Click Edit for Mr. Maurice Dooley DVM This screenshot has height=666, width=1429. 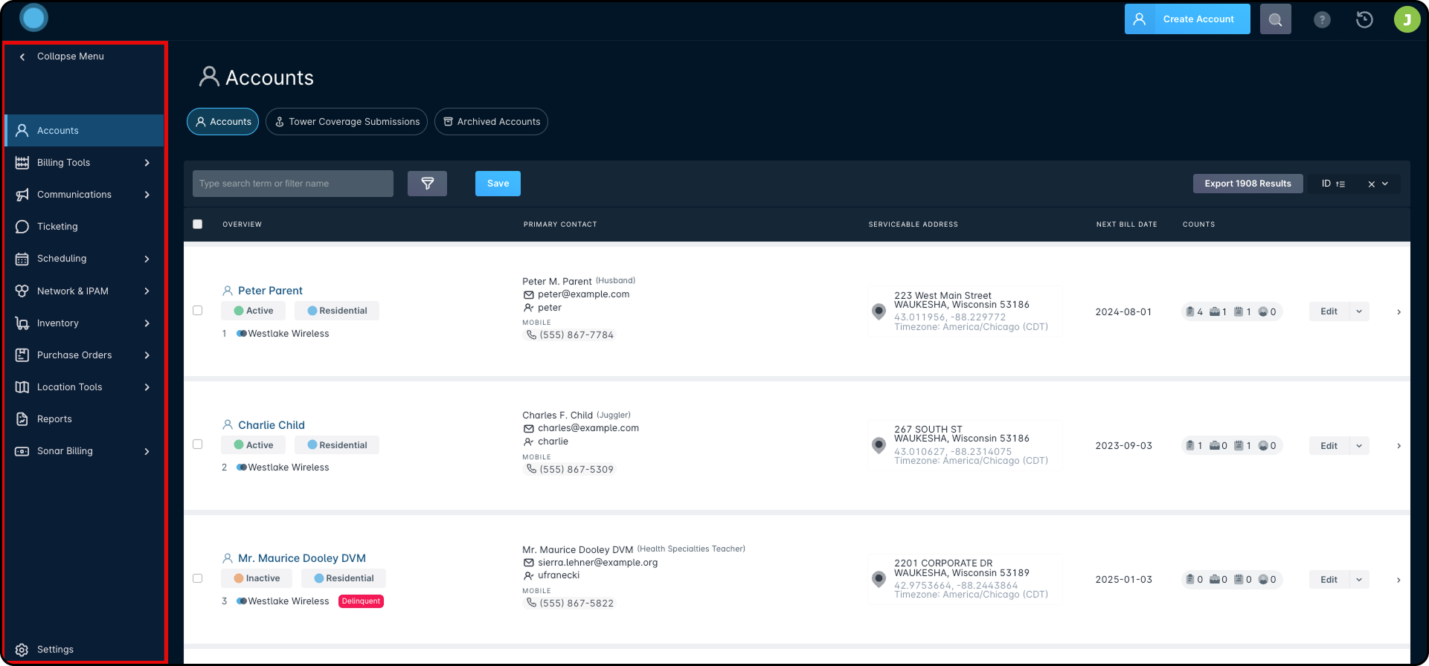[x=1329, y=580]
